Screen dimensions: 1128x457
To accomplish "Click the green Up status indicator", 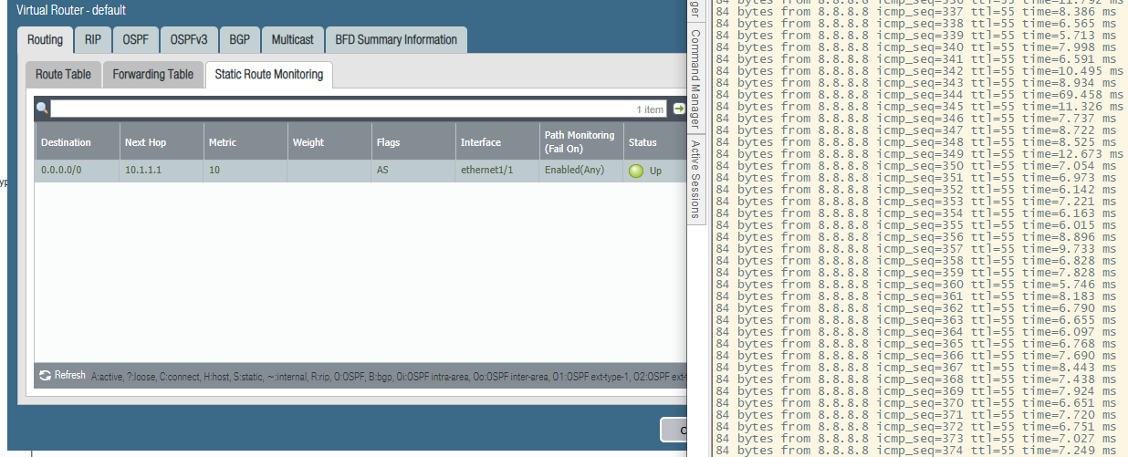I will point(636,171).
